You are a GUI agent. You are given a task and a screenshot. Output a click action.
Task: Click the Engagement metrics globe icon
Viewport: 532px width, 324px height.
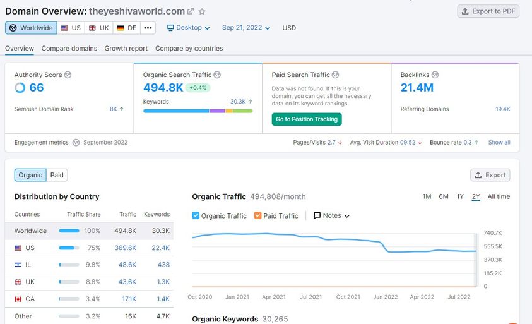(x=76, y=143)
